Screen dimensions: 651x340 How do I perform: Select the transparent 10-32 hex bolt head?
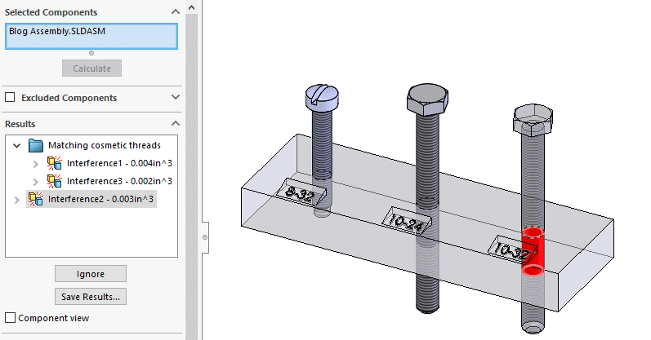pyautogui.click(x=533, y=119)
